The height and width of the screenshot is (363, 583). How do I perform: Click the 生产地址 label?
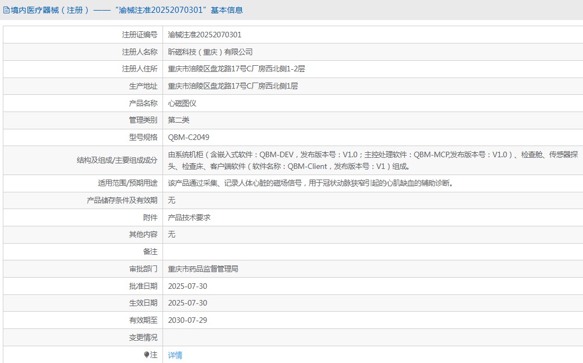pyautogui.click(x=143, y=86)
